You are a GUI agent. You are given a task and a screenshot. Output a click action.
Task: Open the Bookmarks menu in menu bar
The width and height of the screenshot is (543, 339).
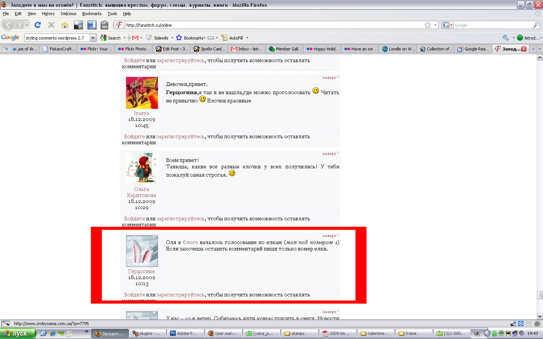(92, 14)
